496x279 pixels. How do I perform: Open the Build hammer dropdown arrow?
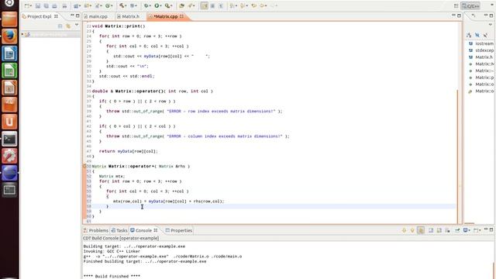click(x=126, y=5)
